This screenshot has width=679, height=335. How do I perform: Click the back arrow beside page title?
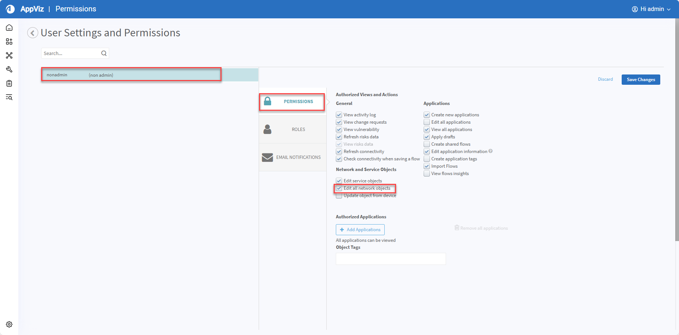pos(33,33)
